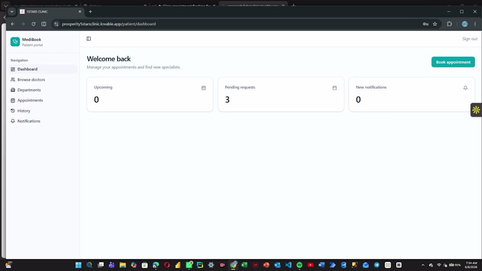Open YouTube from taskbar

[311, 265]
